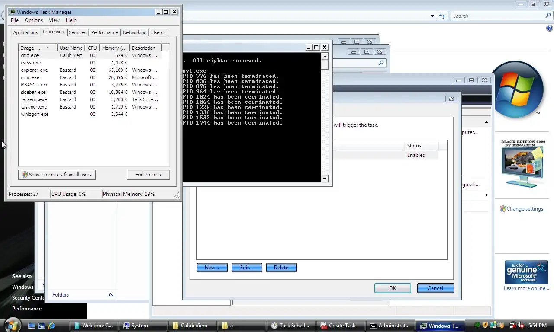Open the address bar history dropdown arrow

coord(432,16)
